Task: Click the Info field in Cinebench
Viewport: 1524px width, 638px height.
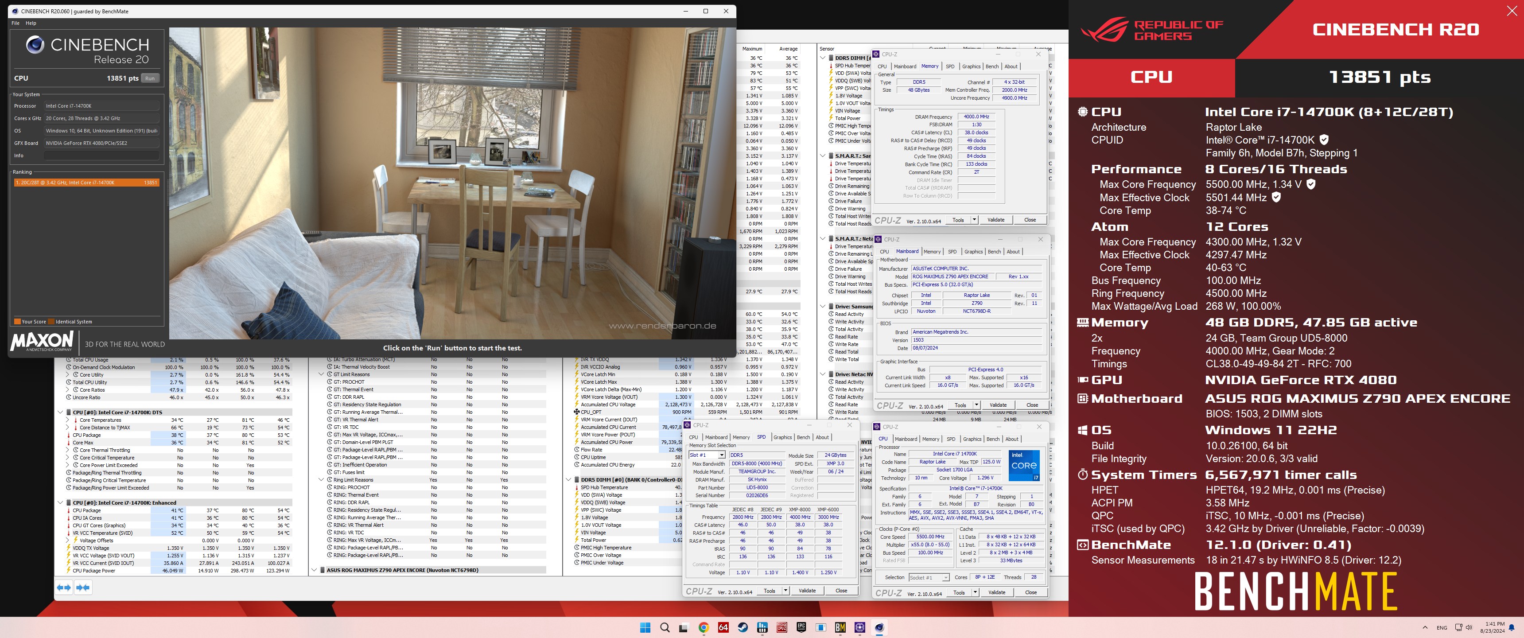Action: [101, 156]
